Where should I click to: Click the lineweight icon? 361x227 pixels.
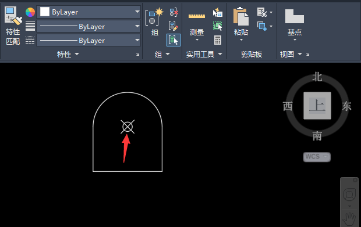click(30, 26)
